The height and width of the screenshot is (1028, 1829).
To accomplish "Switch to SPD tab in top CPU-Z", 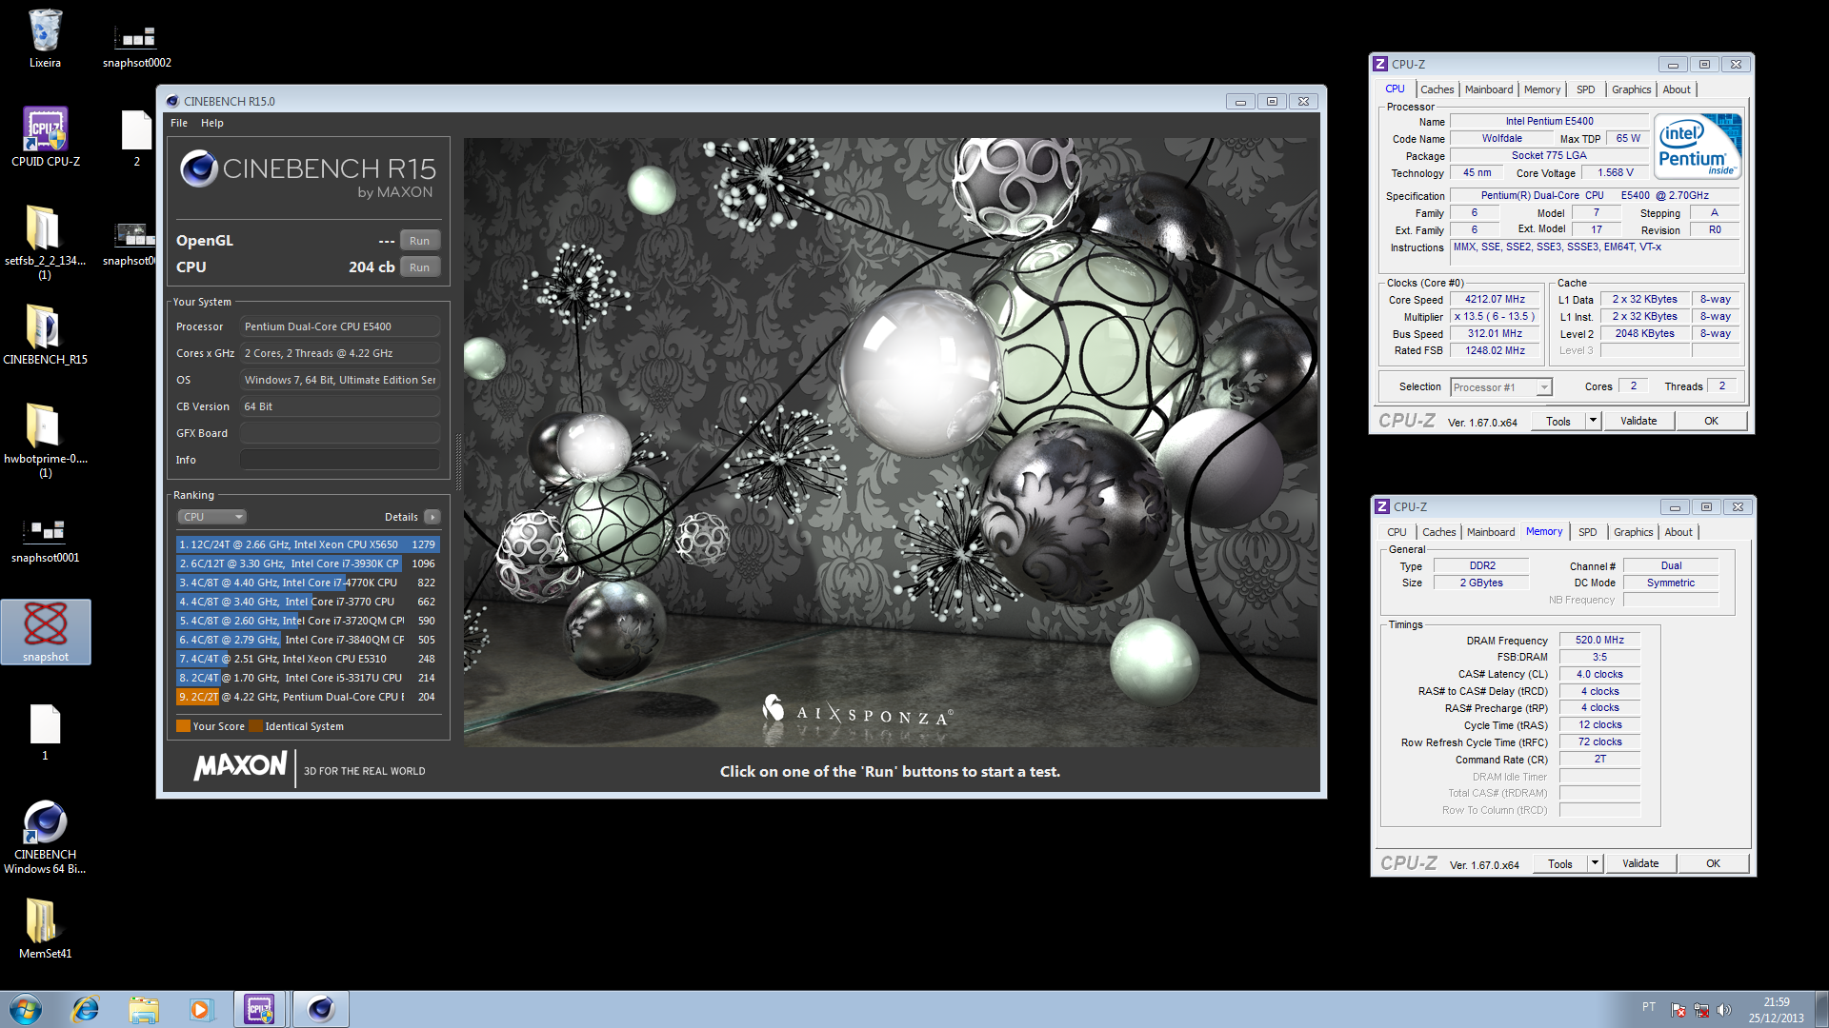I will point(1585,89).
